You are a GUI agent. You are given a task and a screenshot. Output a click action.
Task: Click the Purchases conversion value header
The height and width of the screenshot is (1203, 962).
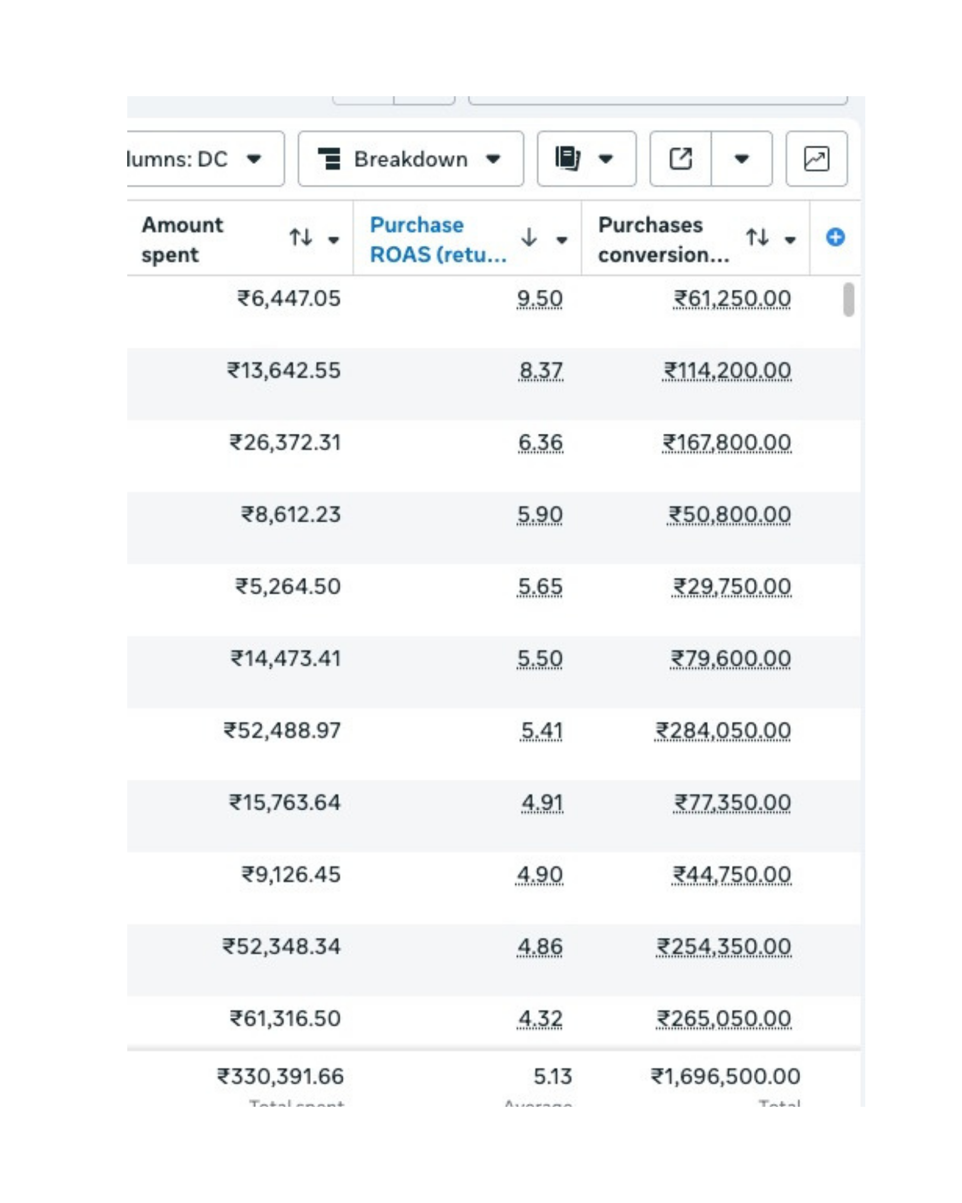663,239
